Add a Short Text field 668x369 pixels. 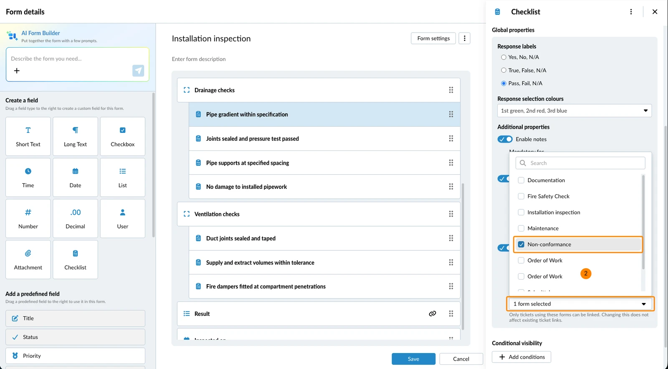click(x=28, y=136)
